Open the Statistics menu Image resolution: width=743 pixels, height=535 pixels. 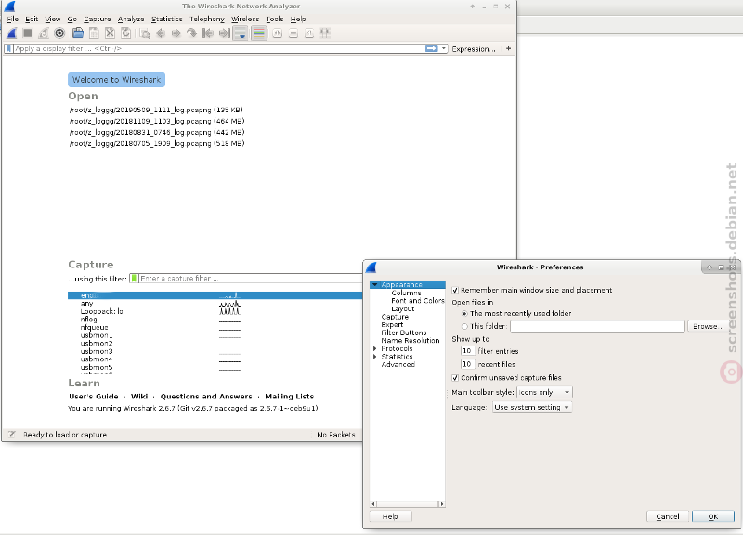(167, 19)
